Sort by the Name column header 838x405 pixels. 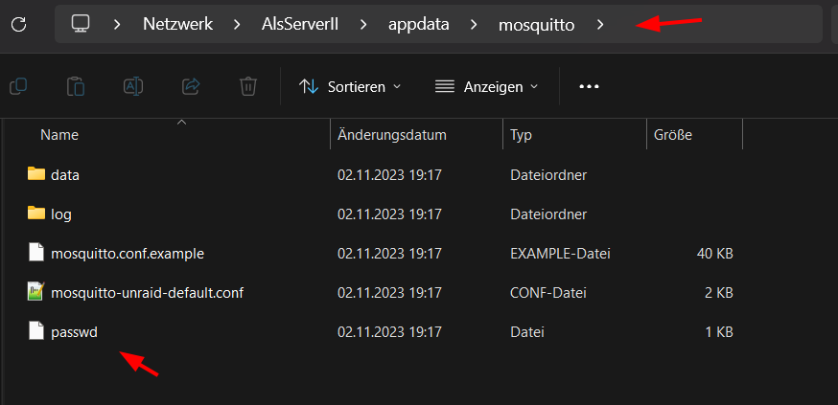pos(59,135)
